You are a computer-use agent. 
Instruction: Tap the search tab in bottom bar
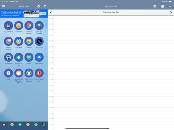(44, 125)
